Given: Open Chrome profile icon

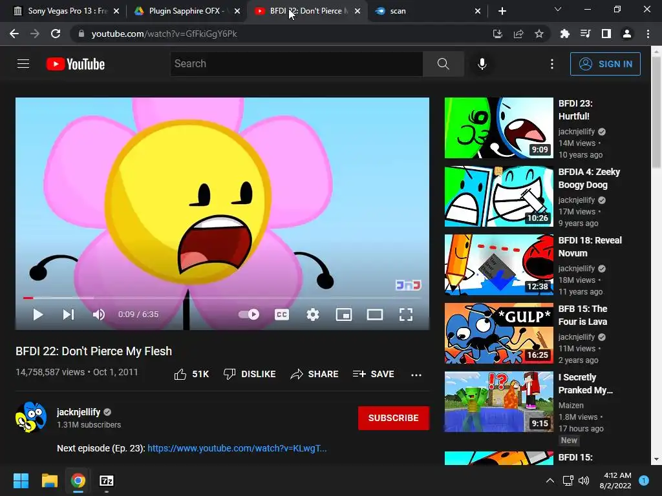Looking at the screenshot, I should point(627,34).
